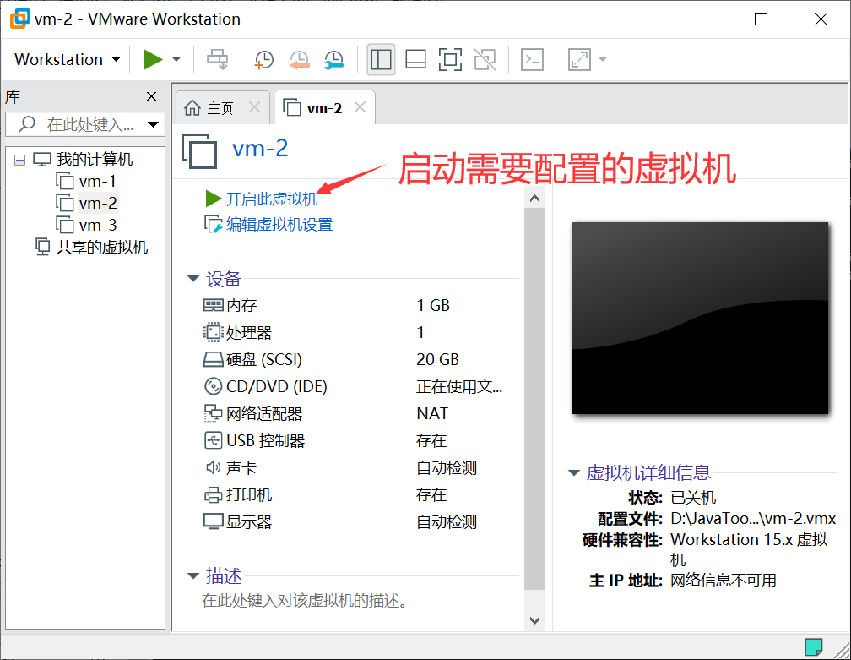This screenshot has height=660, width=851.
Task: Click the D:\JavaToo...\vm-2.vmx config path
Action: pyautogui.click(x=753, y=519)
